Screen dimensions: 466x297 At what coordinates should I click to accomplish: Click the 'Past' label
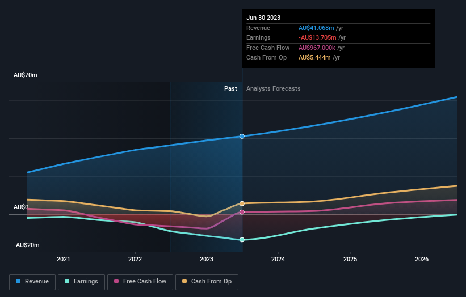(230, 89)
